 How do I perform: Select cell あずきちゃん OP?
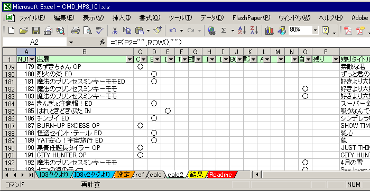click(x=85, y=67)
